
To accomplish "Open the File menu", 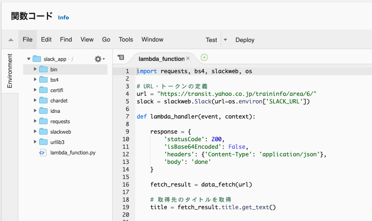I will pos(27,40).
